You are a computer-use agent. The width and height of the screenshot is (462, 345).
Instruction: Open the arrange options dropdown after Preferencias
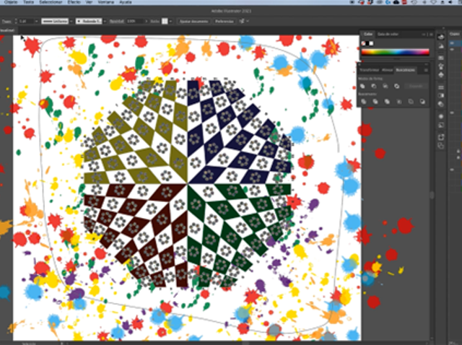click(x=248, y=21)
